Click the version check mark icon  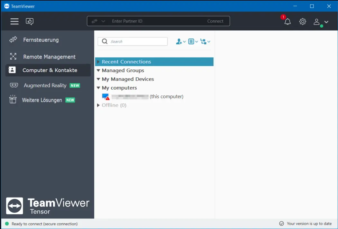[x=281, y=224]
